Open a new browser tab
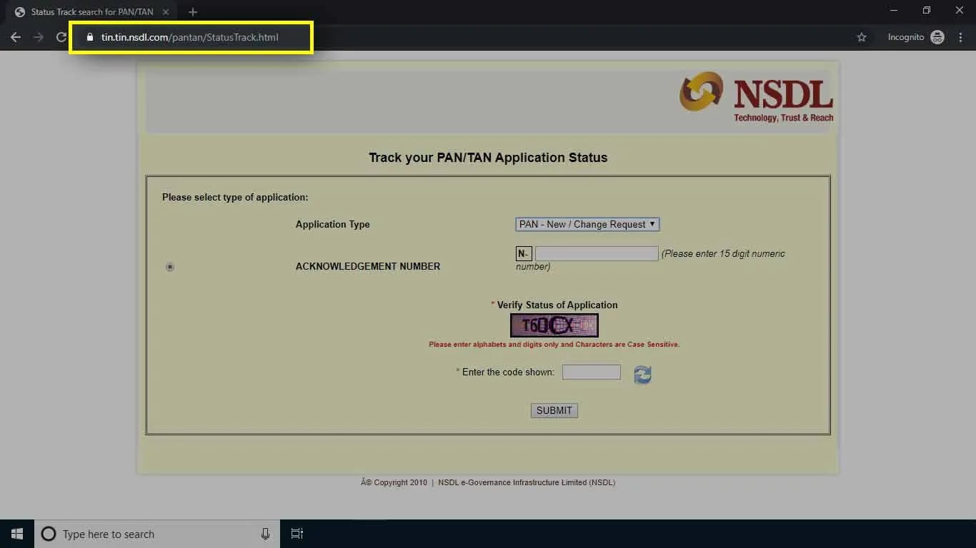 tap(193, 12)
